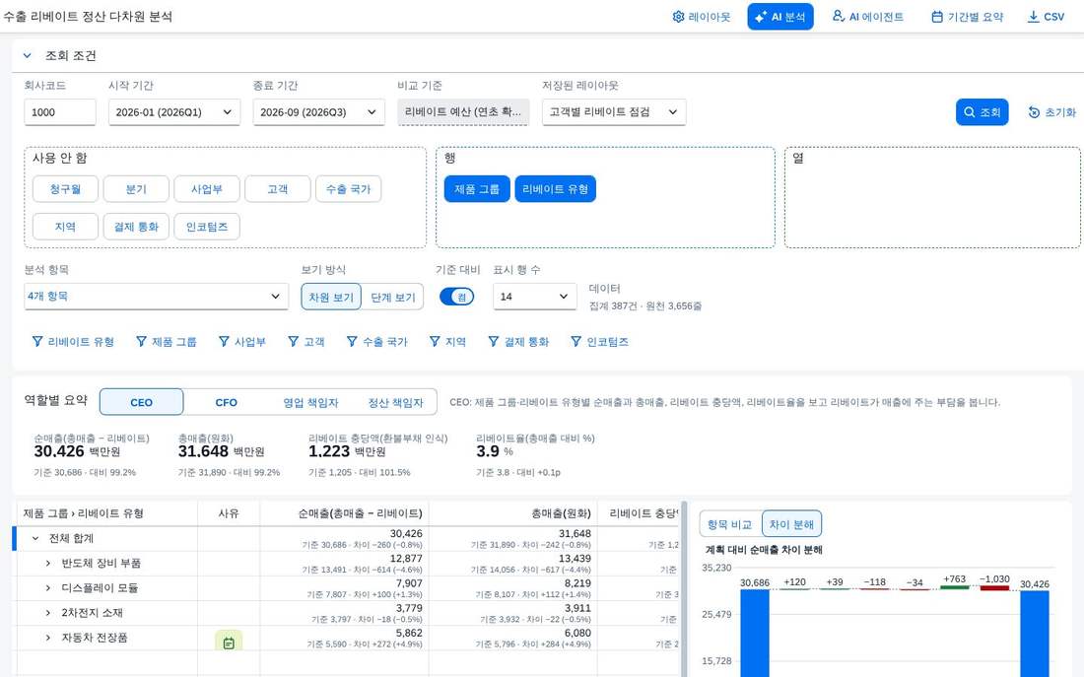This screenshot has width=1084, height=677.
Task: Open the 저장된 레이아웃 dropdown
Action: pyautogui.click(x=614, y=112)
